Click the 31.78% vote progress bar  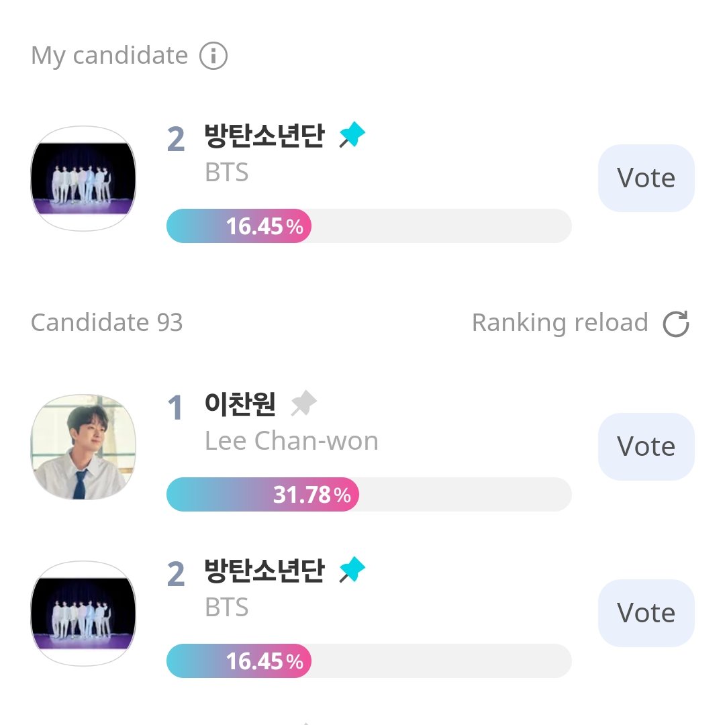(369, 495)
